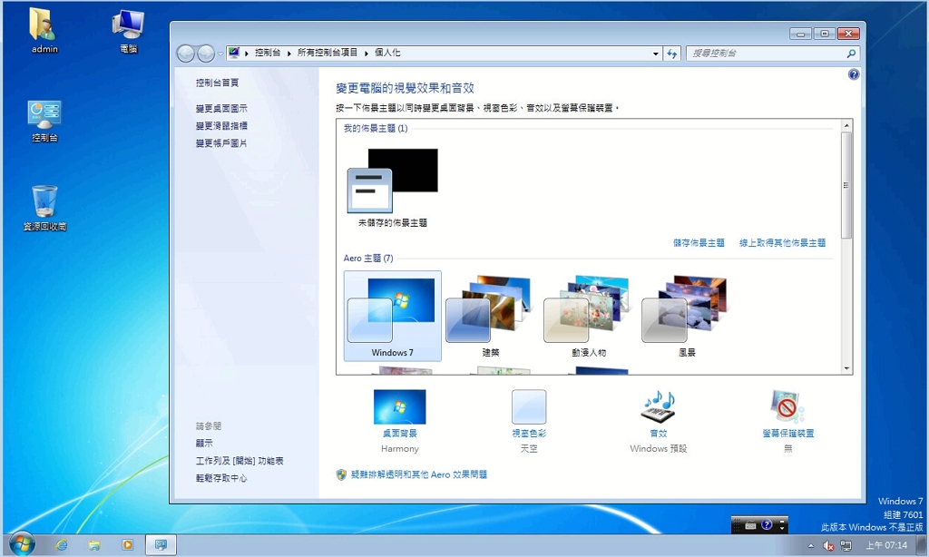The image size is (929, 557).
Task: Click the theme list scroll-down arrow
Action: pyautogui.click(x=846, y=368)
